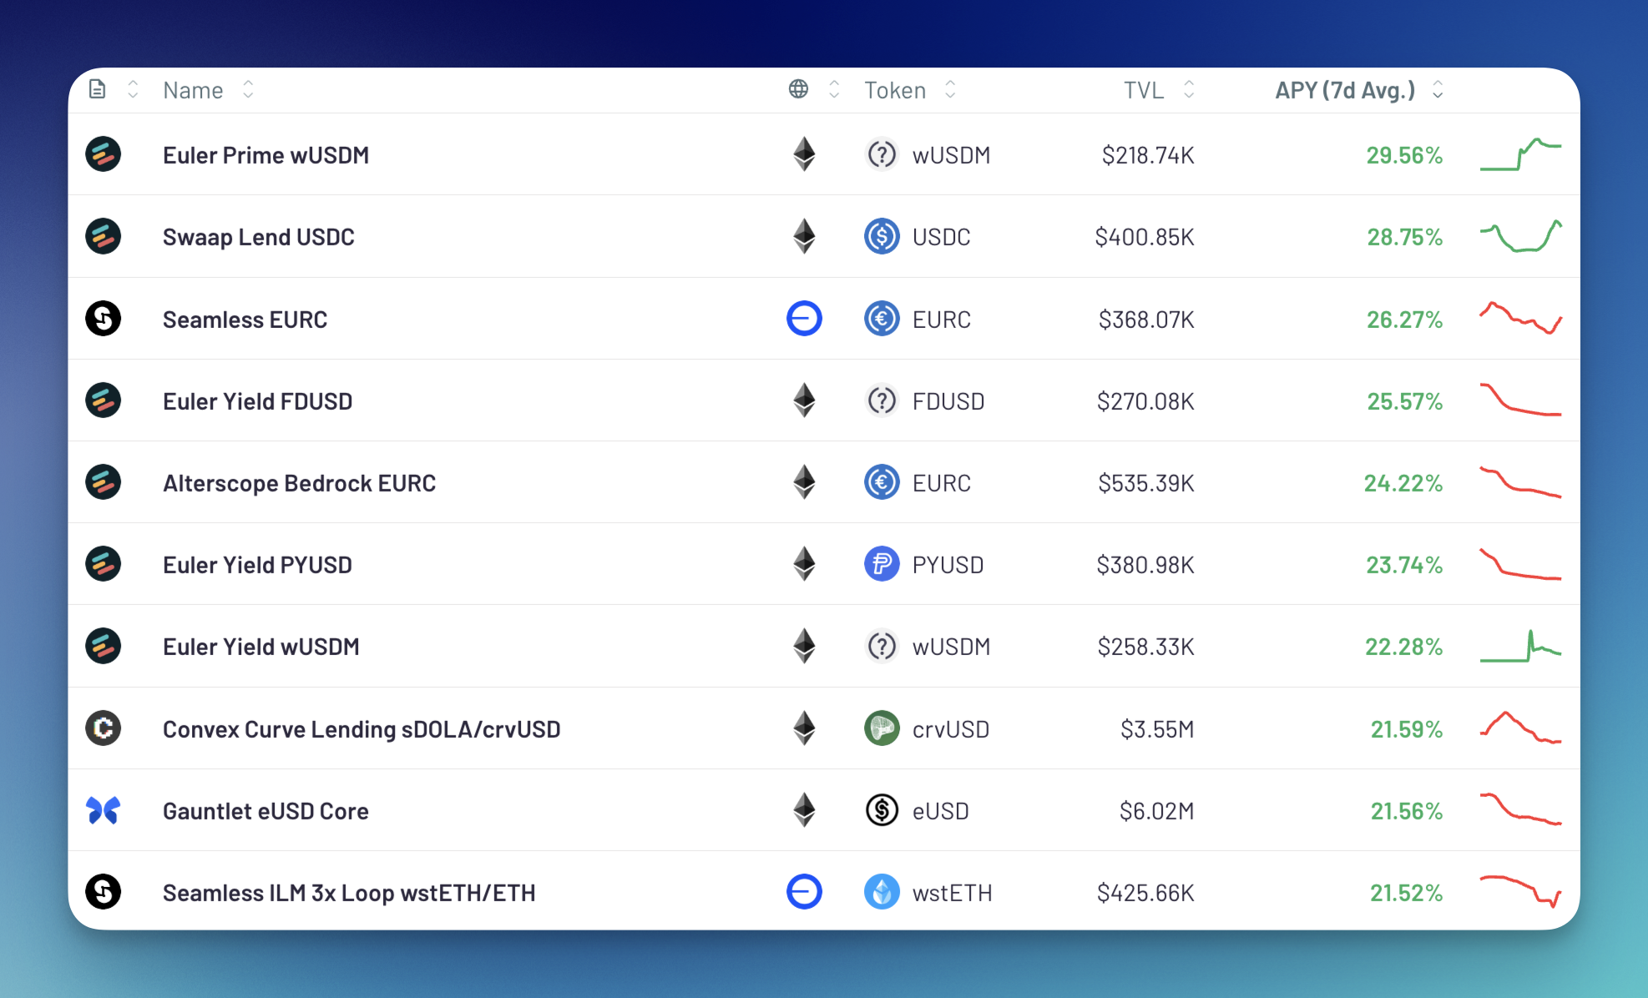Click APY value 29.56%
This screenshot has height=998, width=1648.
pos(1404,155)
